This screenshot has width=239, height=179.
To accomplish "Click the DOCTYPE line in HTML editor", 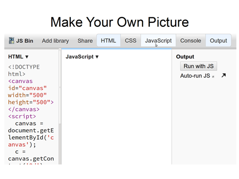I will 24,67.
